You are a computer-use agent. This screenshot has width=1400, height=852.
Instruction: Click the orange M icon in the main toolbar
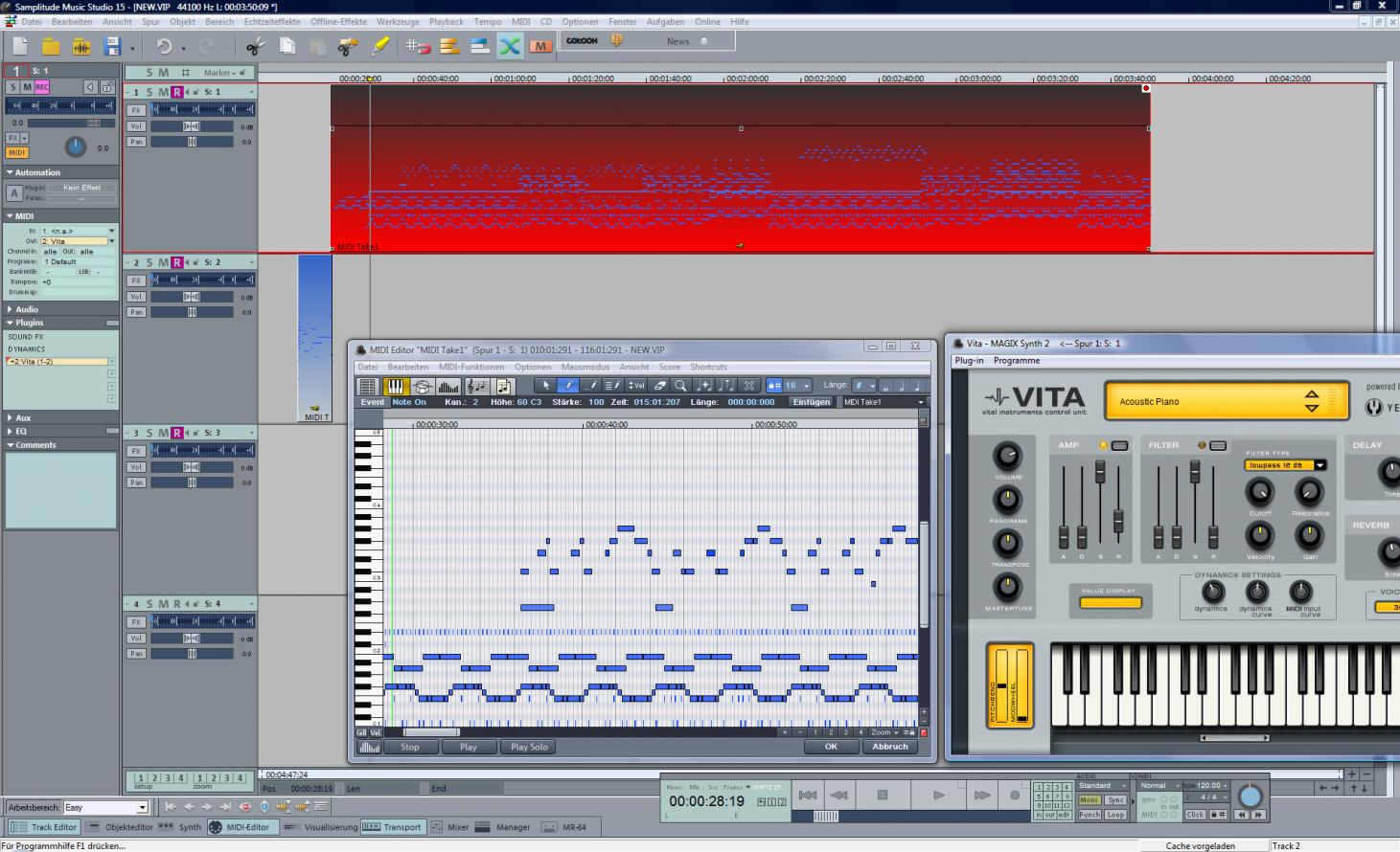tap(540, 45)
